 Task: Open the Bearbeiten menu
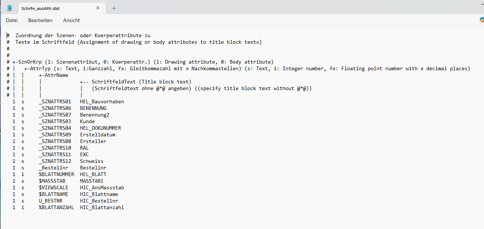point(40,20)
